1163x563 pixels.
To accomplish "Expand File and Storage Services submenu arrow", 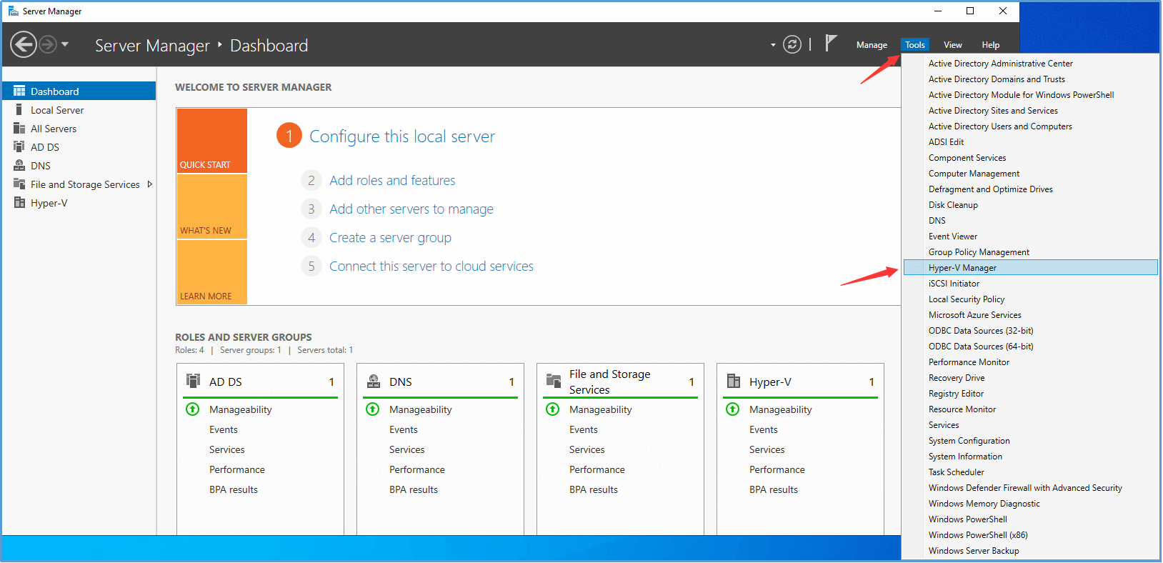I will click(149, 184).
